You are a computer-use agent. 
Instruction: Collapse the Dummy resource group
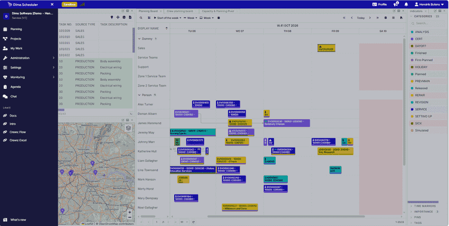[140, 38]
